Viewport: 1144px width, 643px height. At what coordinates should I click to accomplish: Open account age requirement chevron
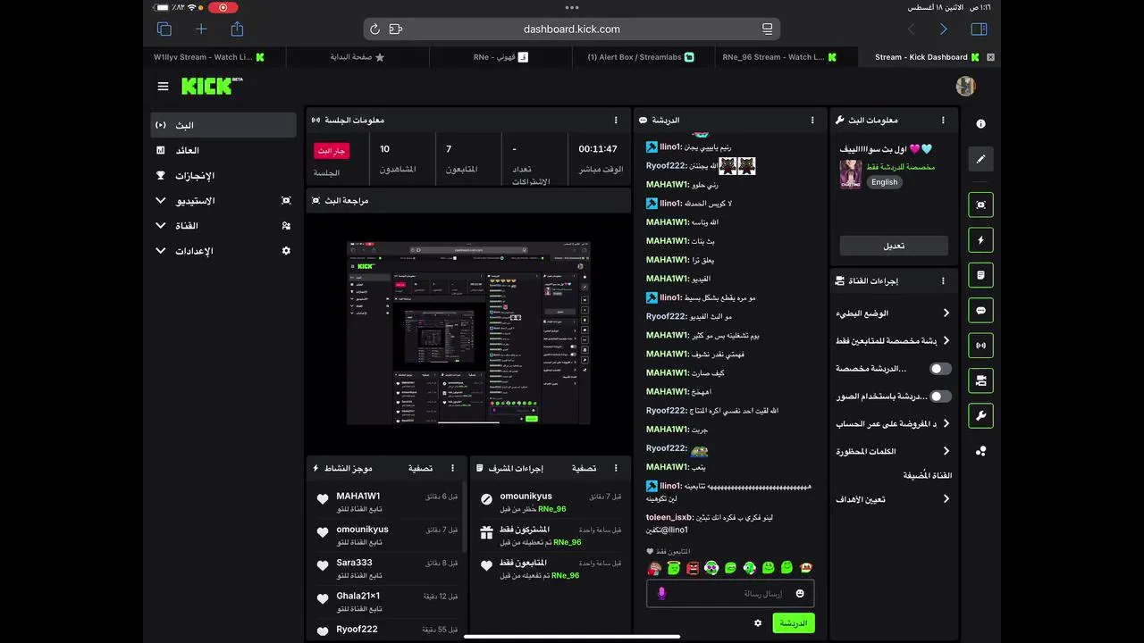[x=946, y=423]
